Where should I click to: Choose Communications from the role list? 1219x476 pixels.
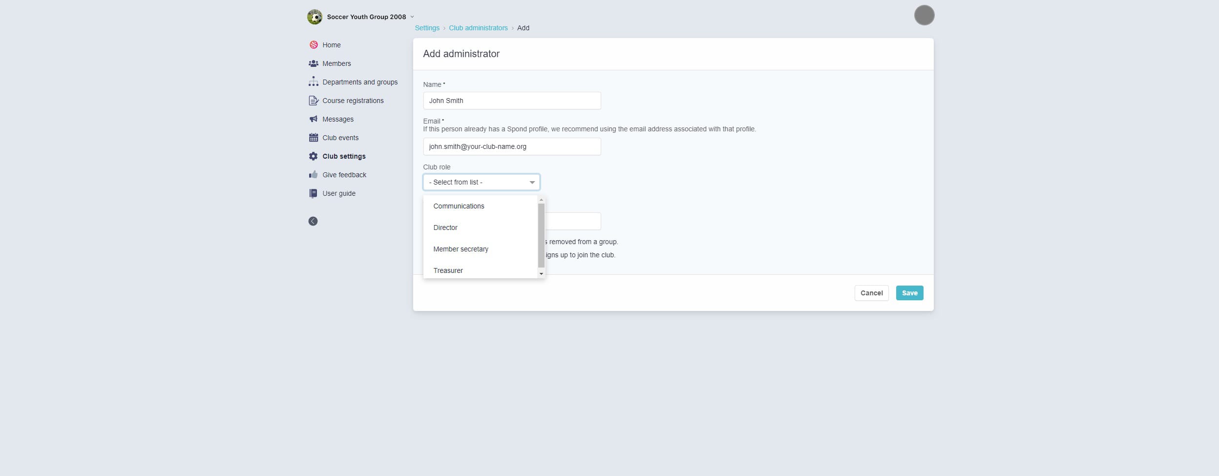459,206
